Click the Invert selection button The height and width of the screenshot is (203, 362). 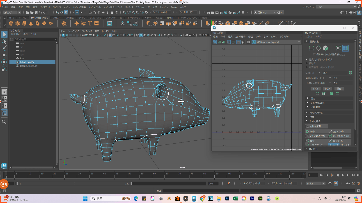pos(339,88)
